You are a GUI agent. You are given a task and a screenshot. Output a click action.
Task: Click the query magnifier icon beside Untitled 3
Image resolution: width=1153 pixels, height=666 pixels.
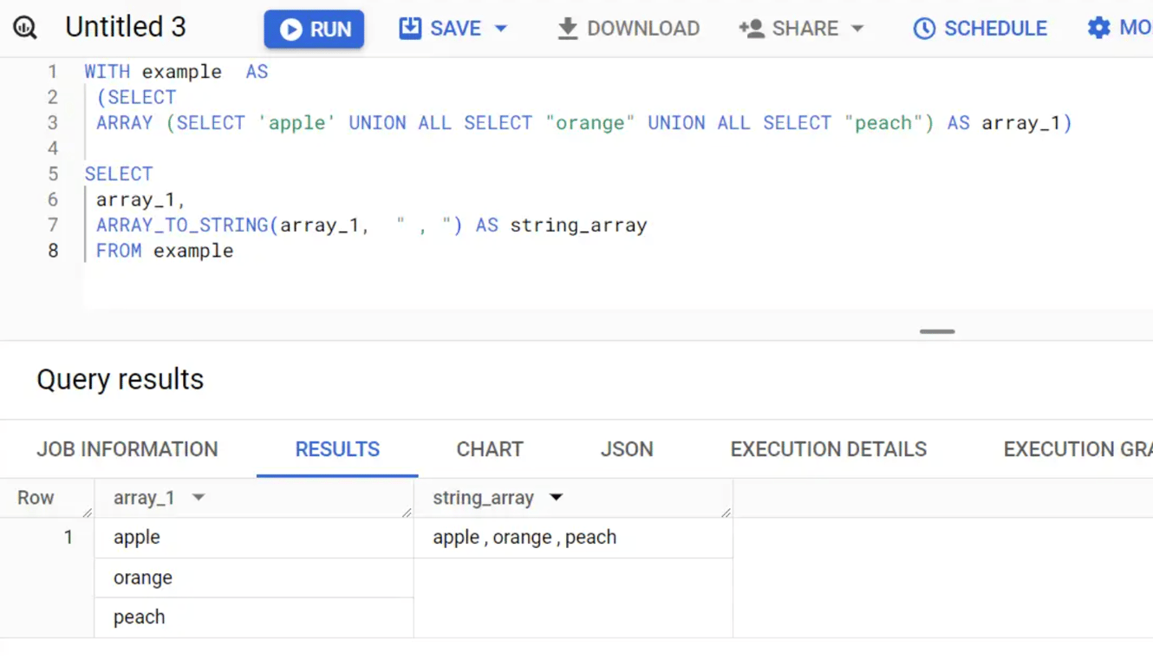25,28
